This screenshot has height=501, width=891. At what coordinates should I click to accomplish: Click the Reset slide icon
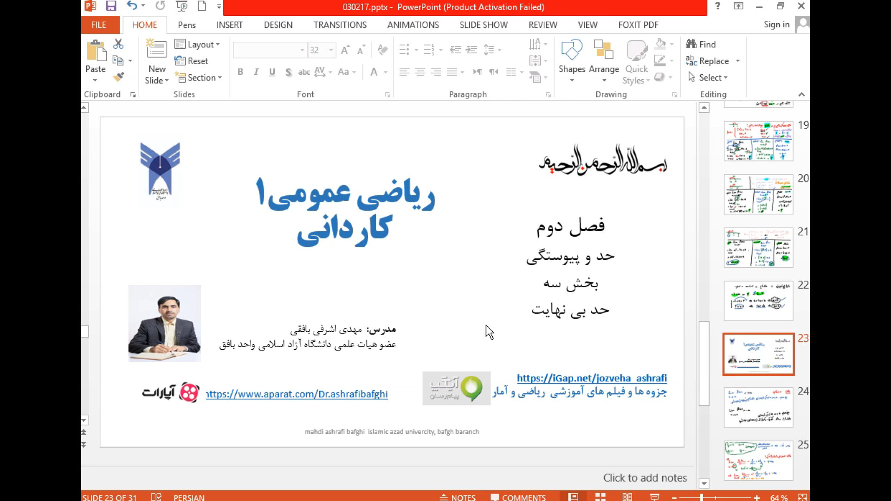tap(180, 61)
